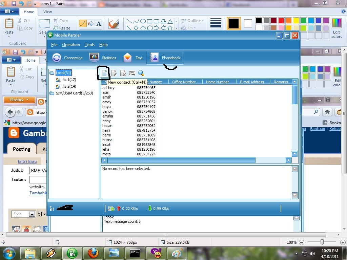Open the Outline dropdown in Paint

[192, 21]
